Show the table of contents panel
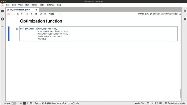This screenshot has width=187, height=105. 2,27
